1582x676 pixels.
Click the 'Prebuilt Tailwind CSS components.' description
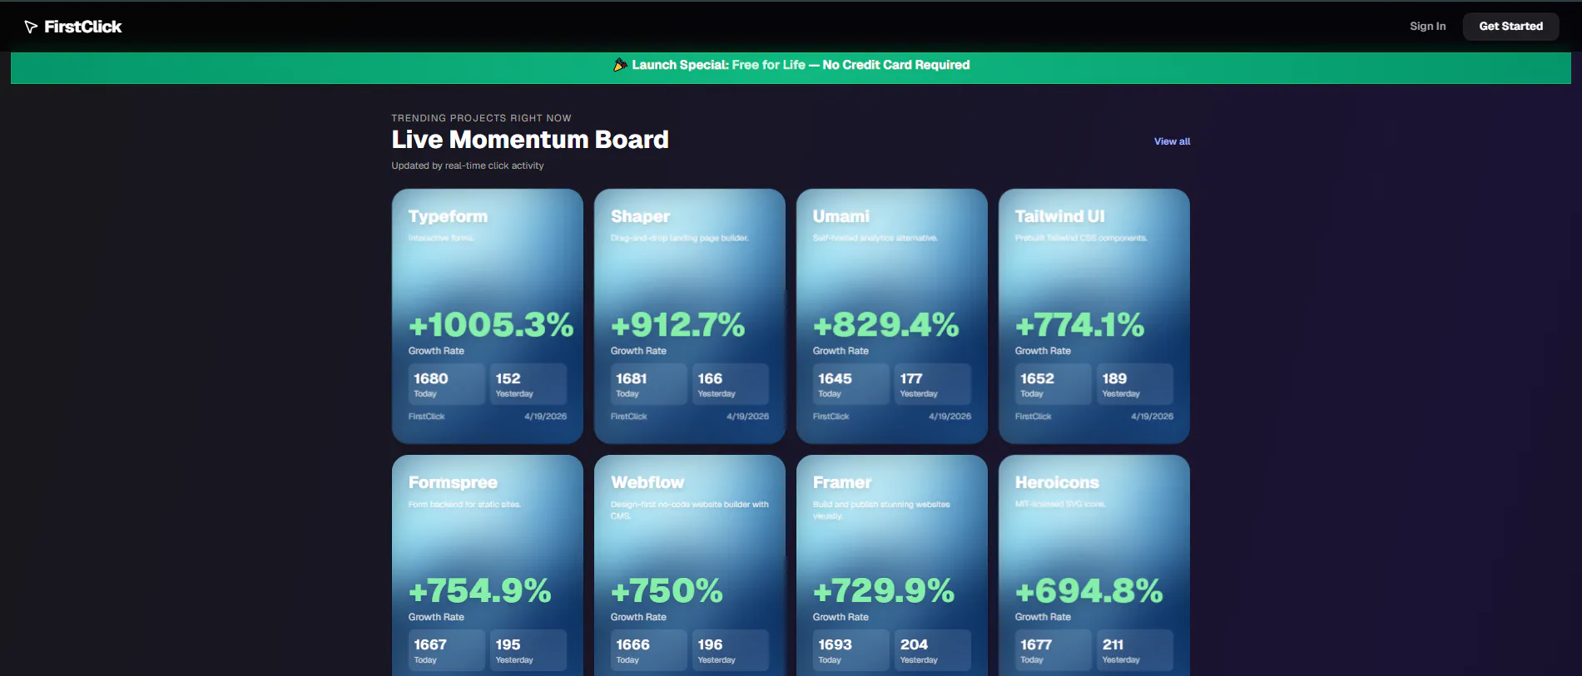tap(1081, 238)
